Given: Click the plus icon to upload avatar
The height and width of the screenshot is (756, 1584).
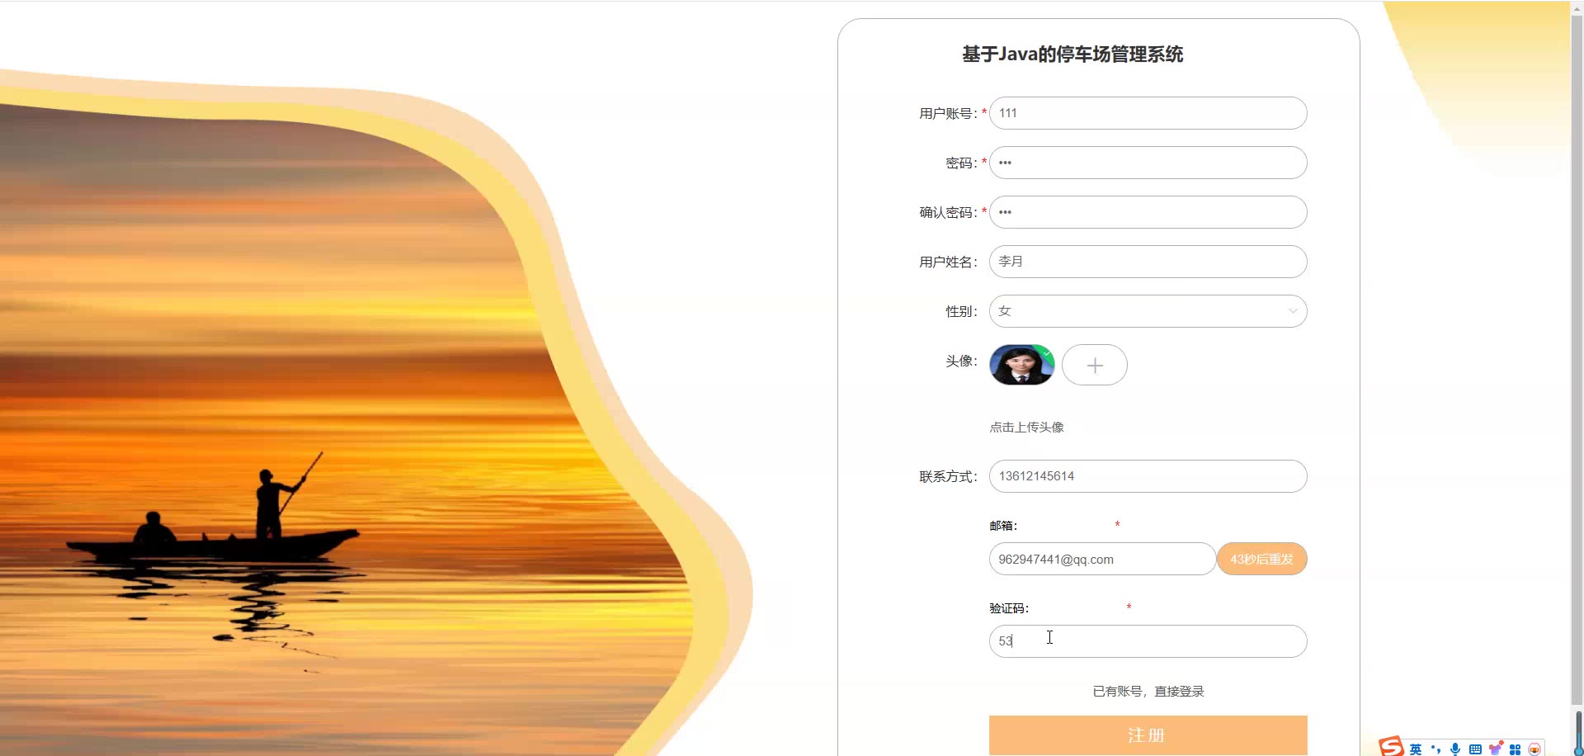Looking at the screenshot, I should (1095, 365).
